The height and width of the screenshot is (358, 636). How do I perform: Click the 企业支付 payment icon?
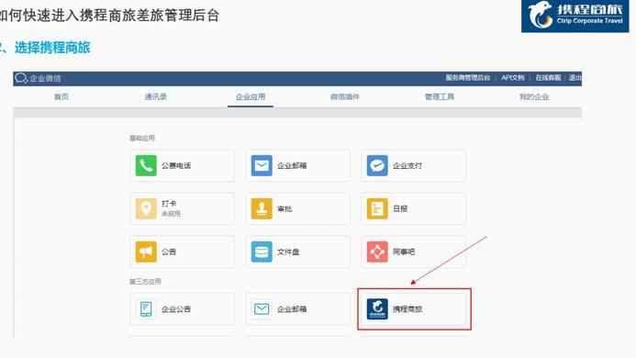[377, 165]
